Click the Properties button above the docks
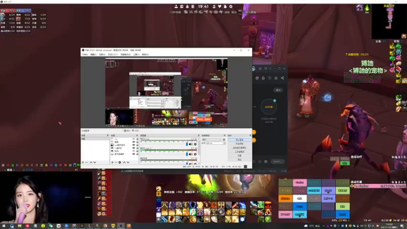This screenshot has height=229, width=407. click(x=127, y=131)
